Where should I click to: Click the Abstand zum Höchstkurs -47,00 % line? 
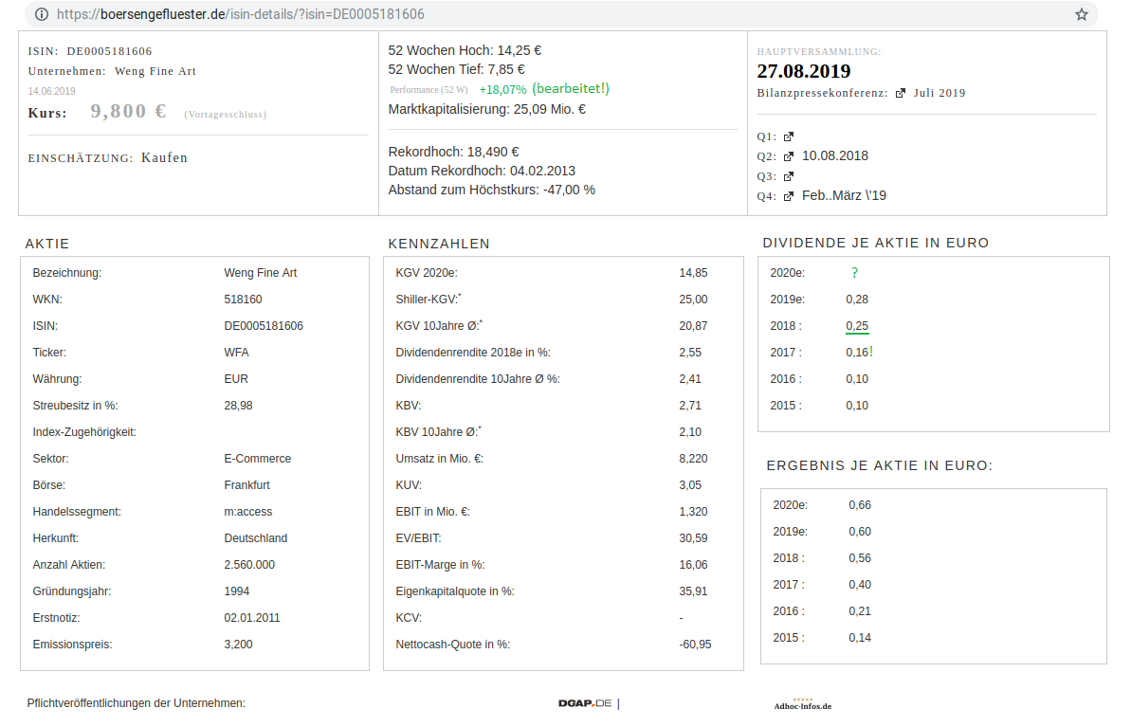click(492, 191)
